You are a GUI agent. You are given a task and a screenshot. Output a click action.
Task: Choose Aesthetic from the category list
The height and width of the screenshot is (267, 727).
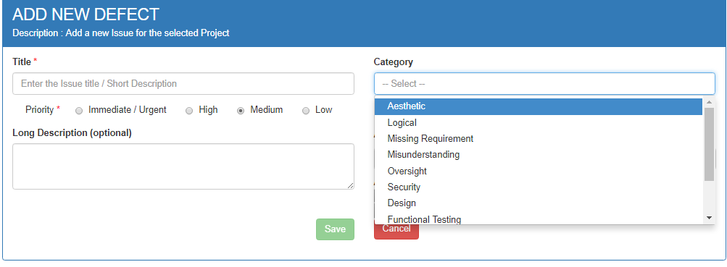point(539,106)
